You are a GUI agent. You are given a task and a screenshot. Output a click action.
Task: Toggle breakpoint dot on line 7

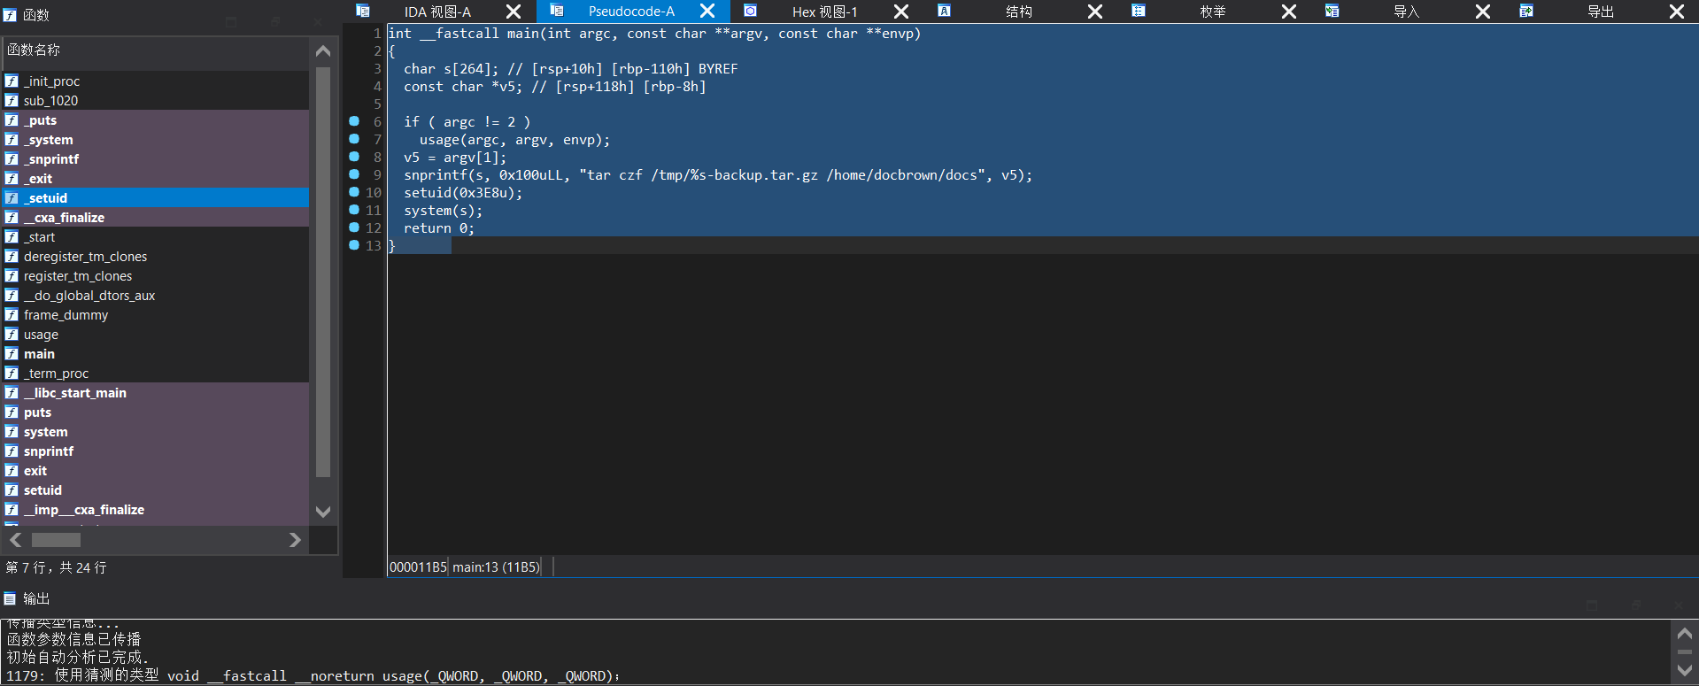click(x=354, y=139)
